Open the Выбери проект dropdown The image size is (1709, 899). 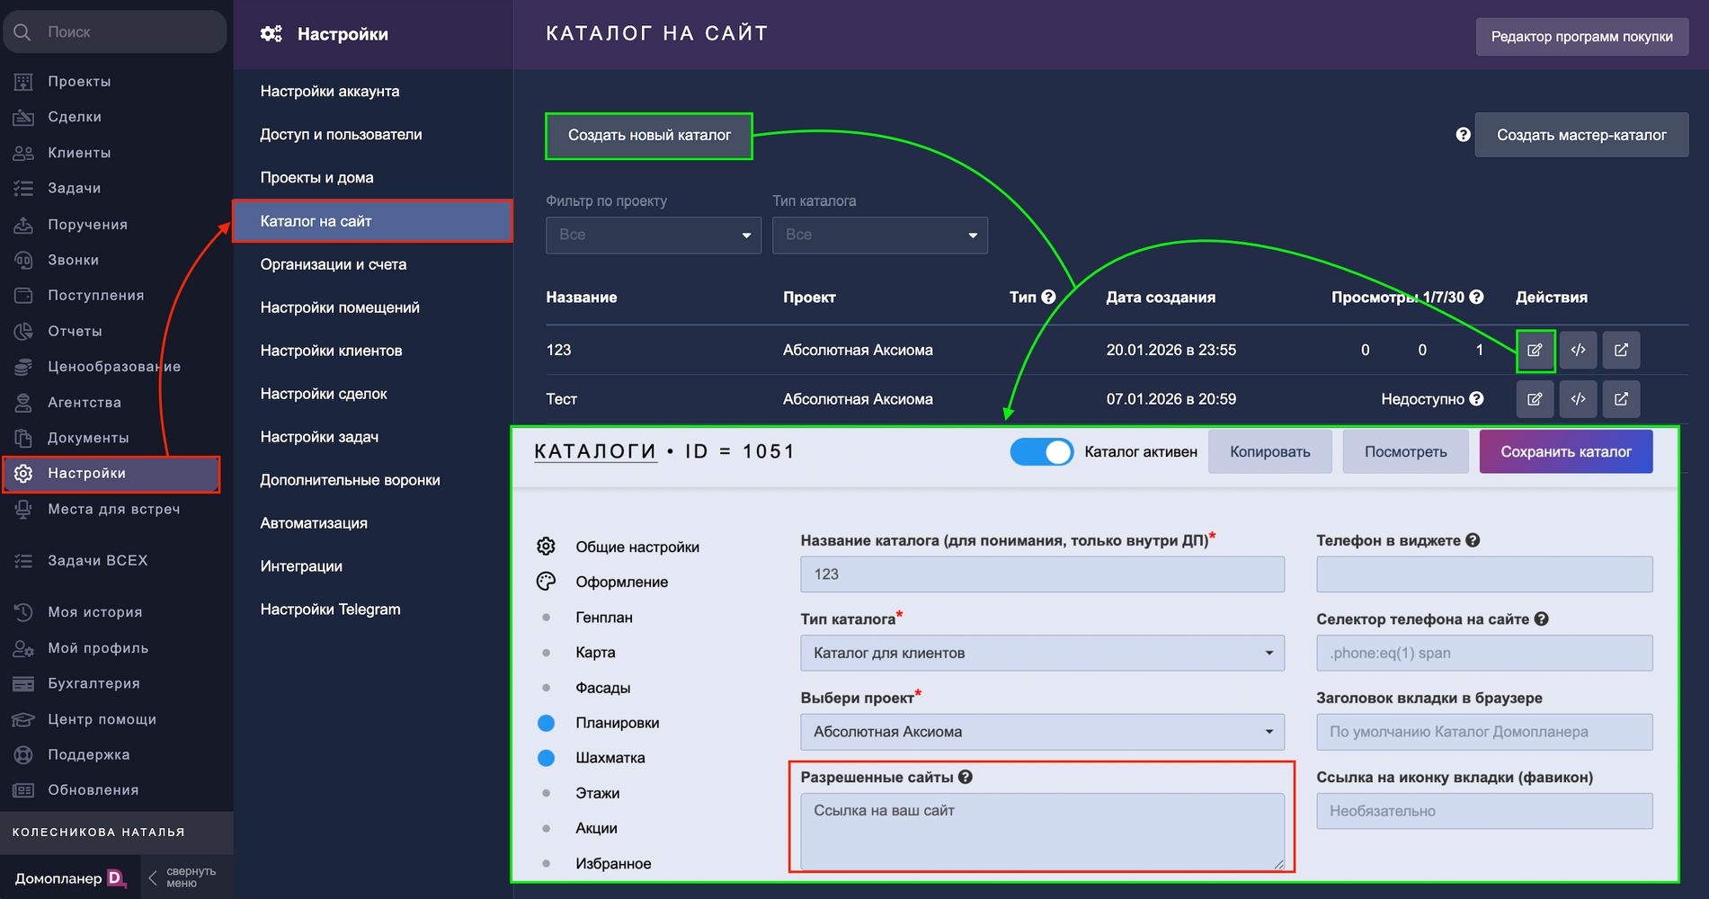click(1041, 732)
